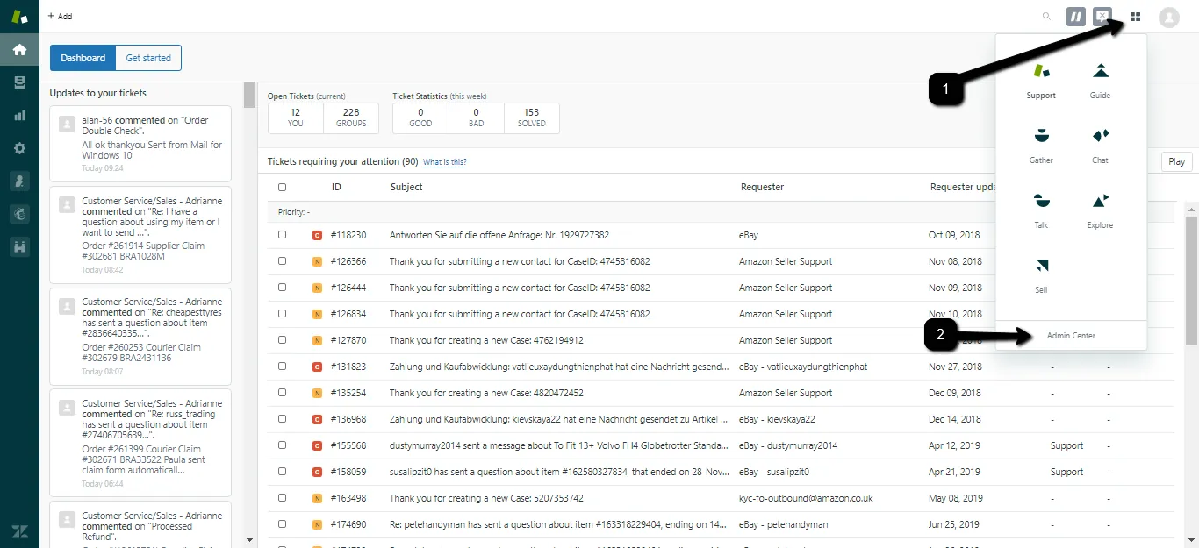The width and height of the screenshot is (1199, 548).
Task: Check the box for ticket #126366
Action: (x=282, y=261)
